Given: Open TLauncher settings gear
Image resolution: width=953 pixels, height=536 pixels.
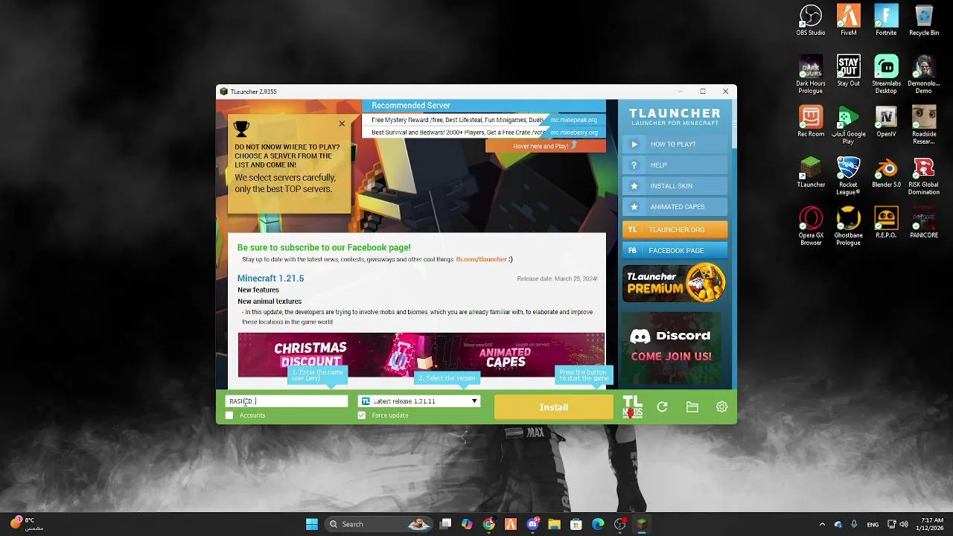Looking at the screenshot, I should (x=721, y=407).
